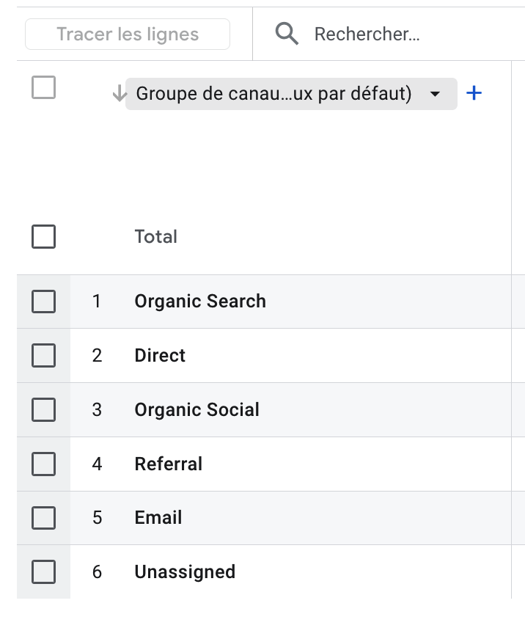Check the Organic Search row checkbox
This screenshot has width=525, height=628.
coord(43,302)
